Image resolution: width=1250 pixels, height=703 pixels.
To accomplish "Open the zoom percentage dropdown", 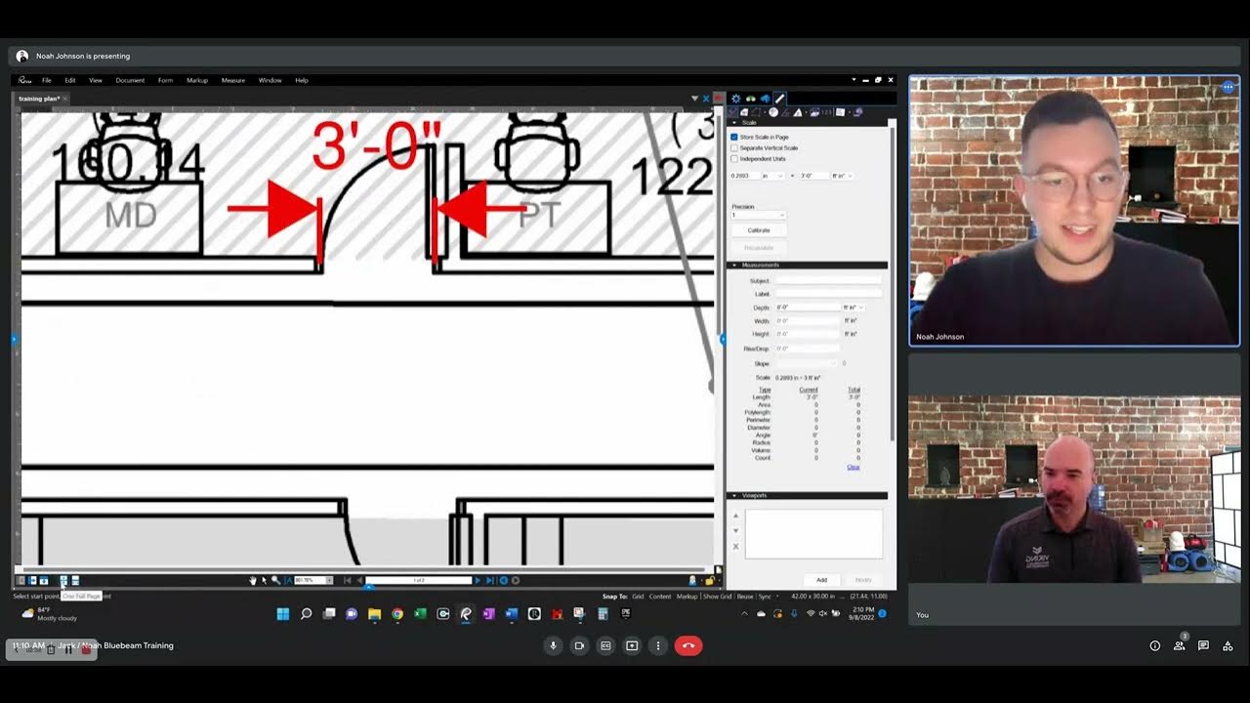I will (x=329, y=580).
